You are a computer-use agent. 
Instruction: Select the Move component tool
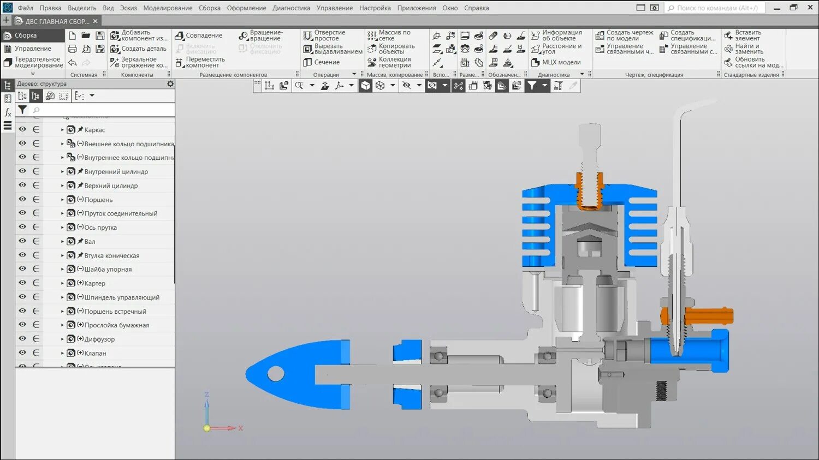(x=200, y=62)
